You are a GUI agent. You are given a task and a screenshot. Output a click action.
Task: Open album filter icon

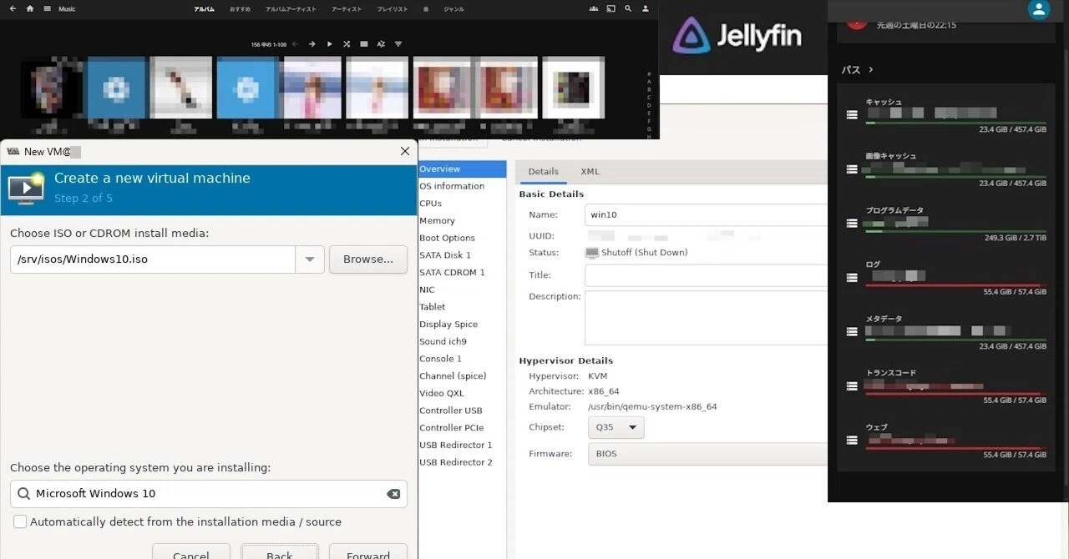[398, 43]
